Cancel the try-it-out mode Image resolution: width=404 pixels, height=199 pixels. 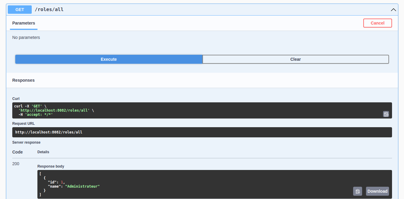[x=377, y=23]
